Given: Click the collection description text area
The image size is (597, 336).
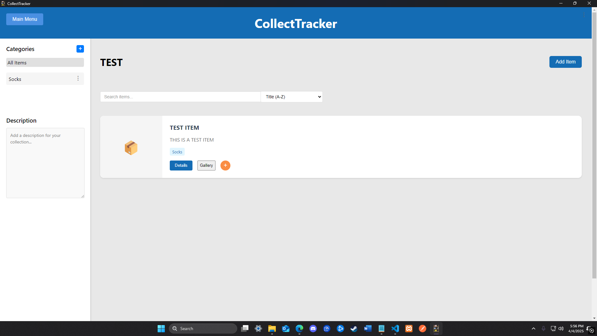Looking at the screenshot, I should [x=45, y=163].
